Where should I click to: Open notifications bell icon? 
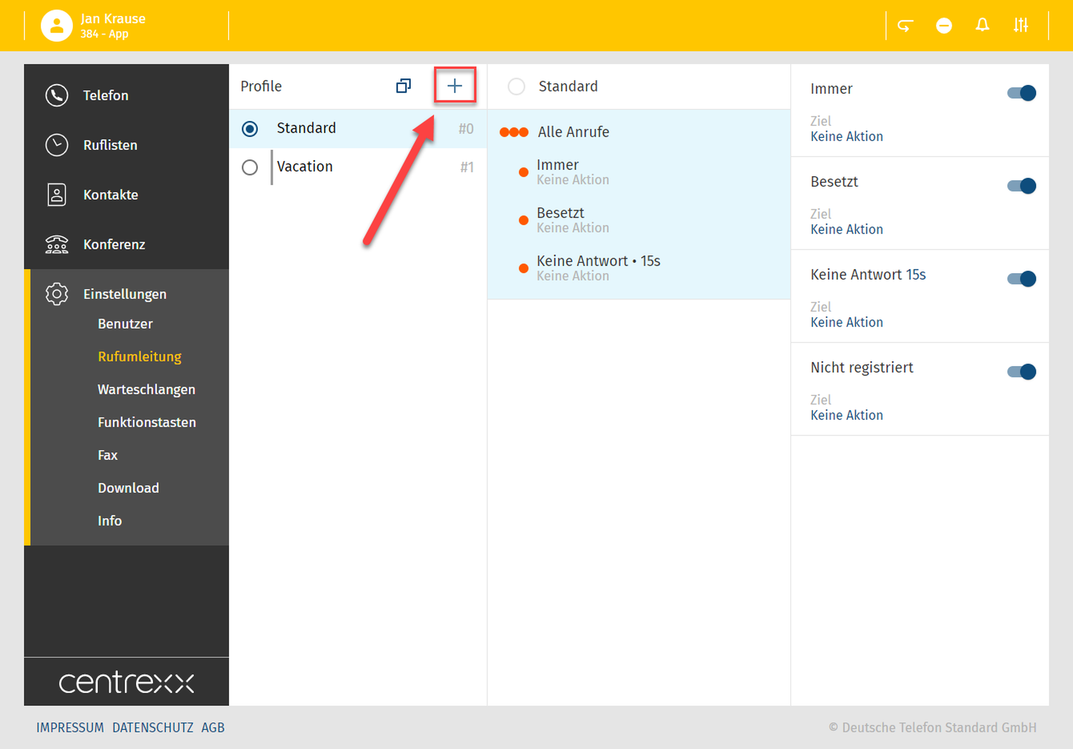(x=982, y=25)
